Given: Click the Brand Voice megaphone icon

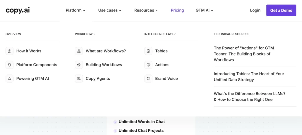Looking at the screenshot, I should click(148, 79).
